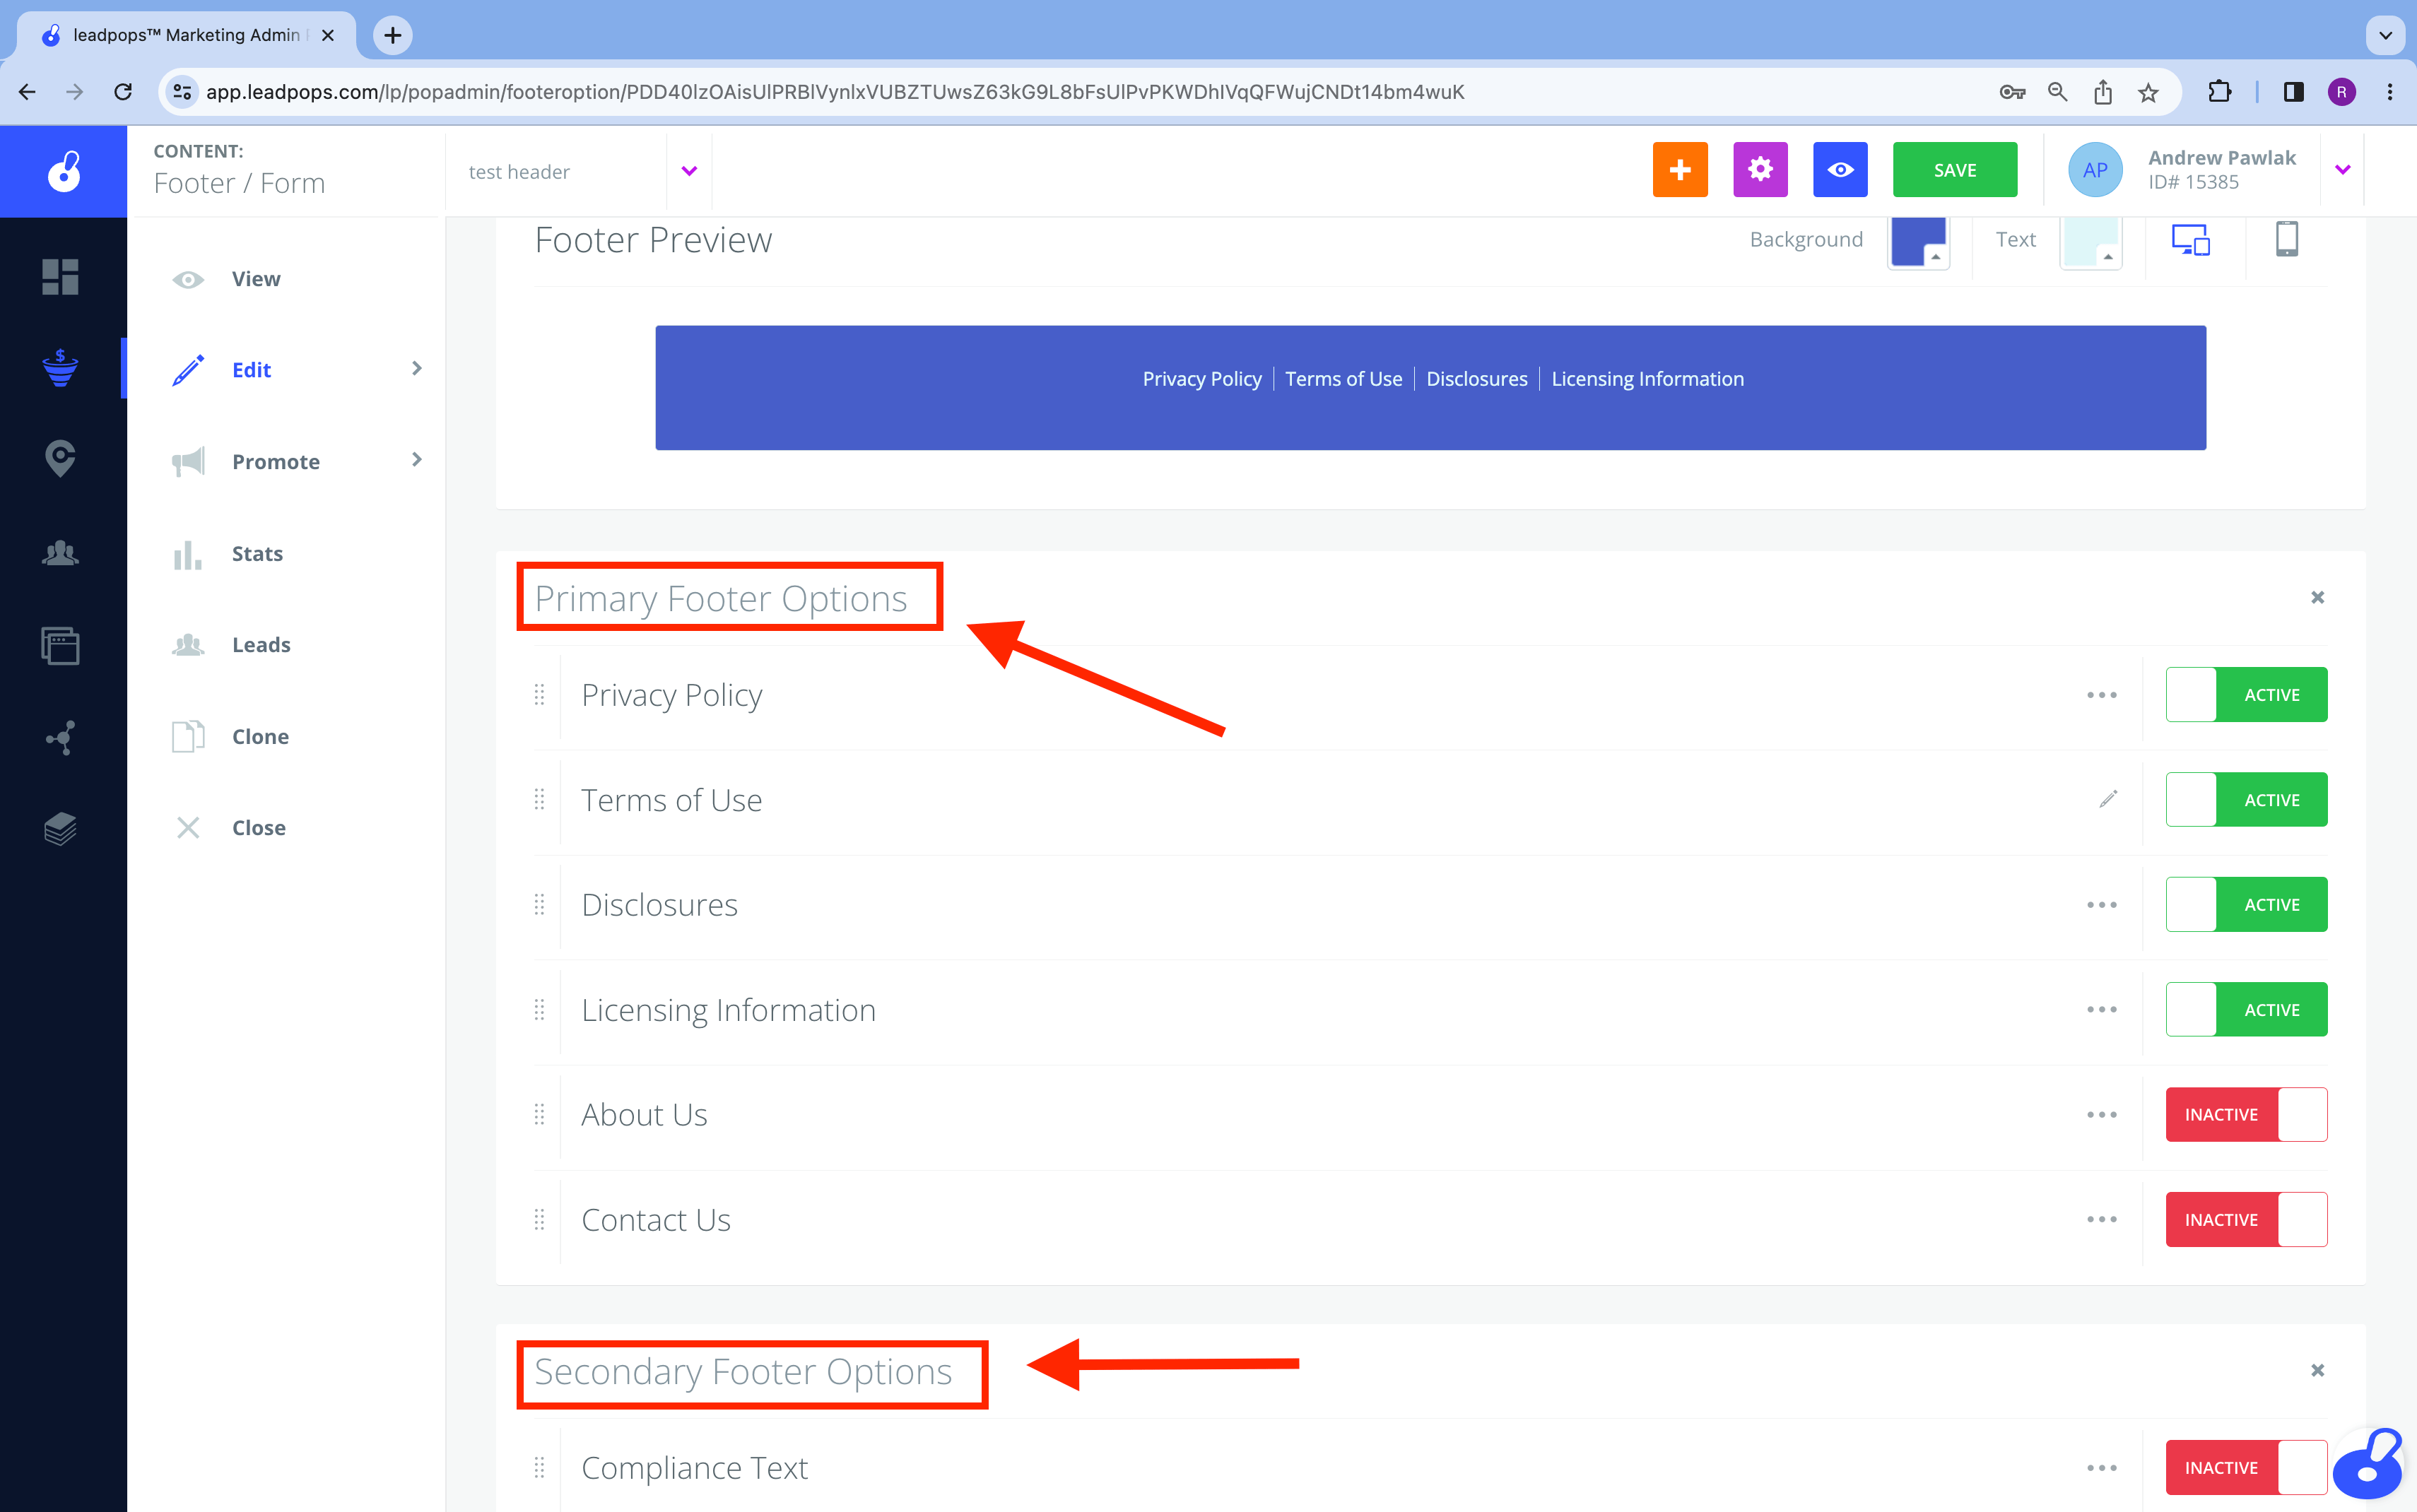
Task: Expand the Edit submenu chevron
Action: (x=417, y=369)
